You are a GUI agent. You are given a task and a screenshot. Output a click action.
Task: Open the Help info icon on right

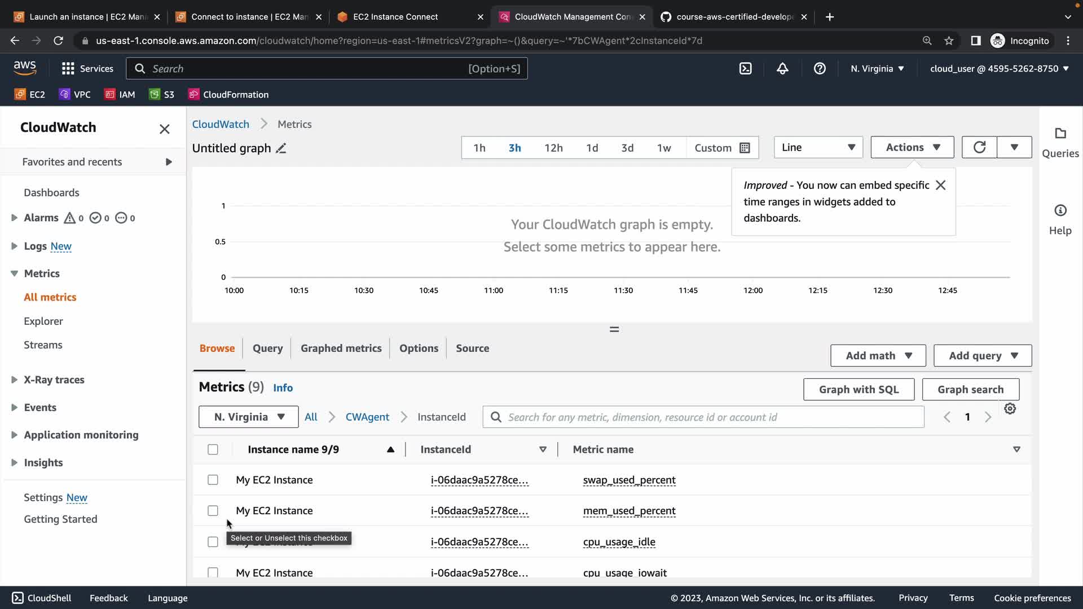(1060, 211)
